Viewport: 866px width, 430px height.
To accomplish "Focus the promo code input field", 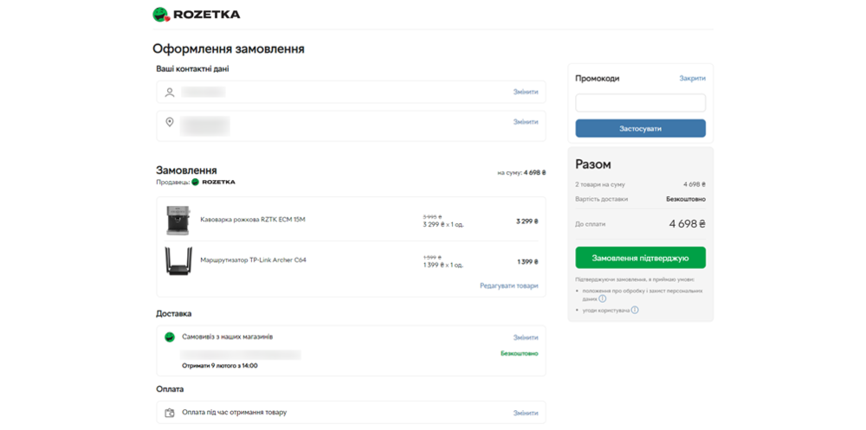I will coord(640,103).
